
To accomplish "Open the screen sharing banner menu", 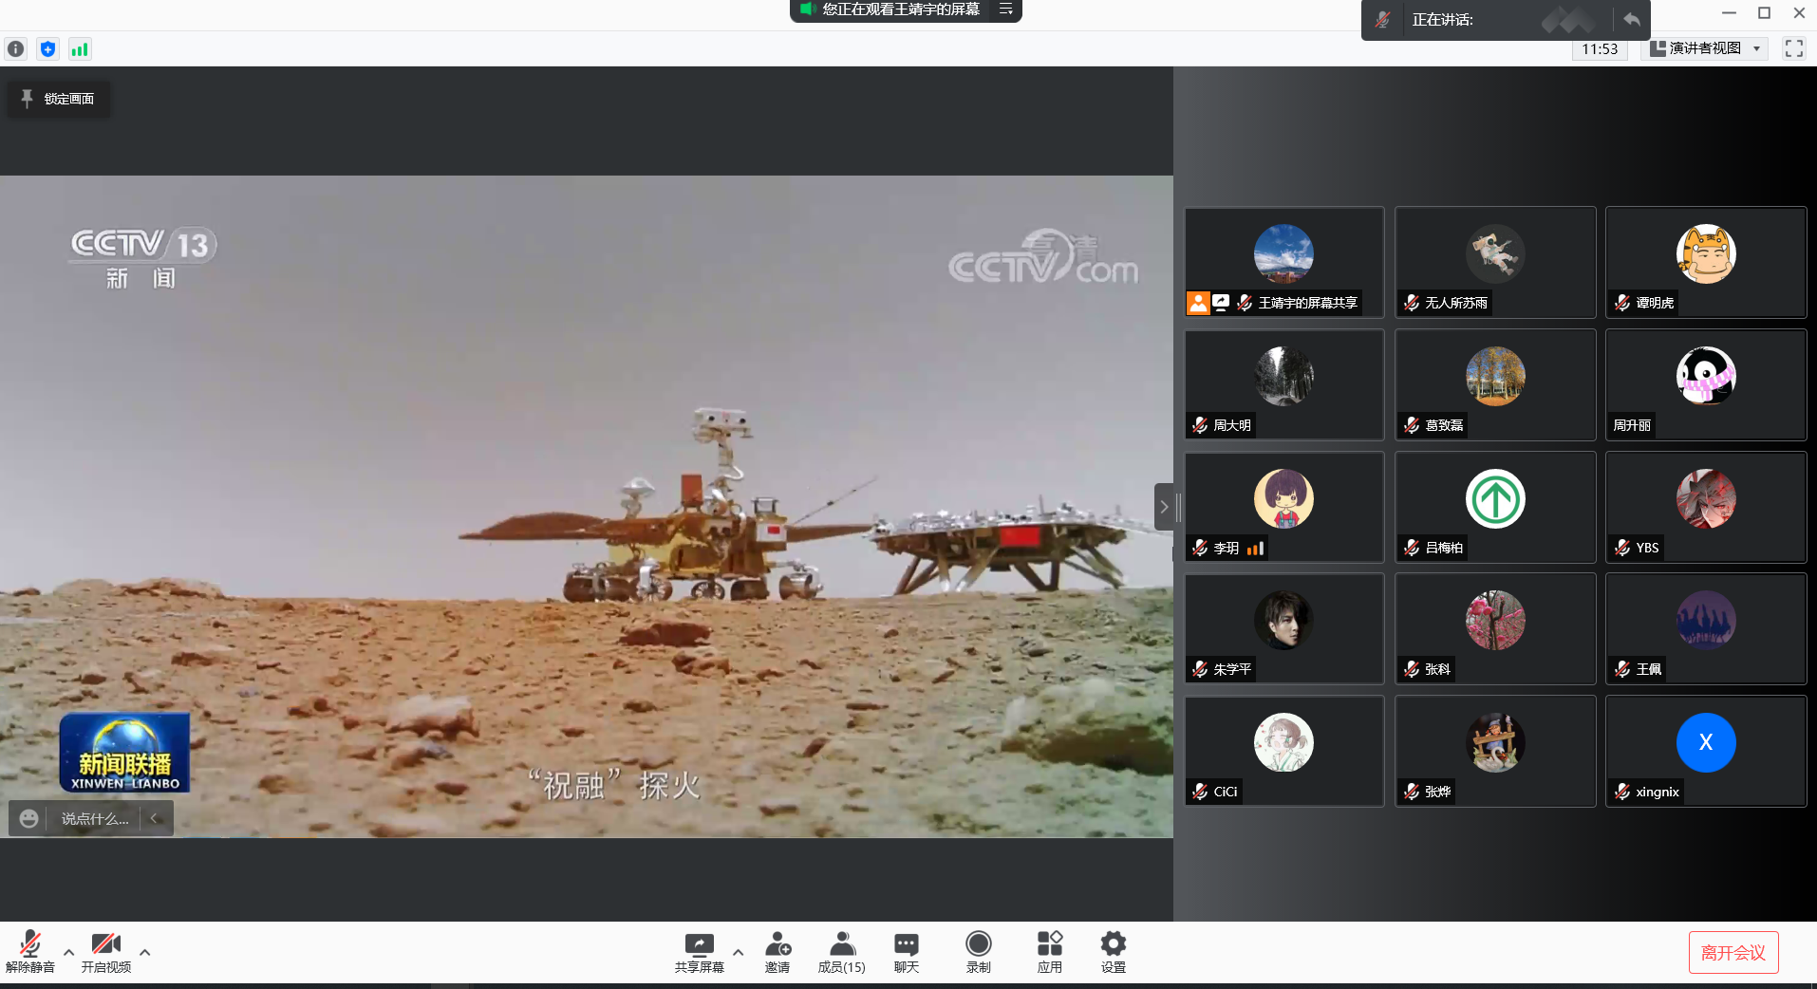I will 1005,9.
